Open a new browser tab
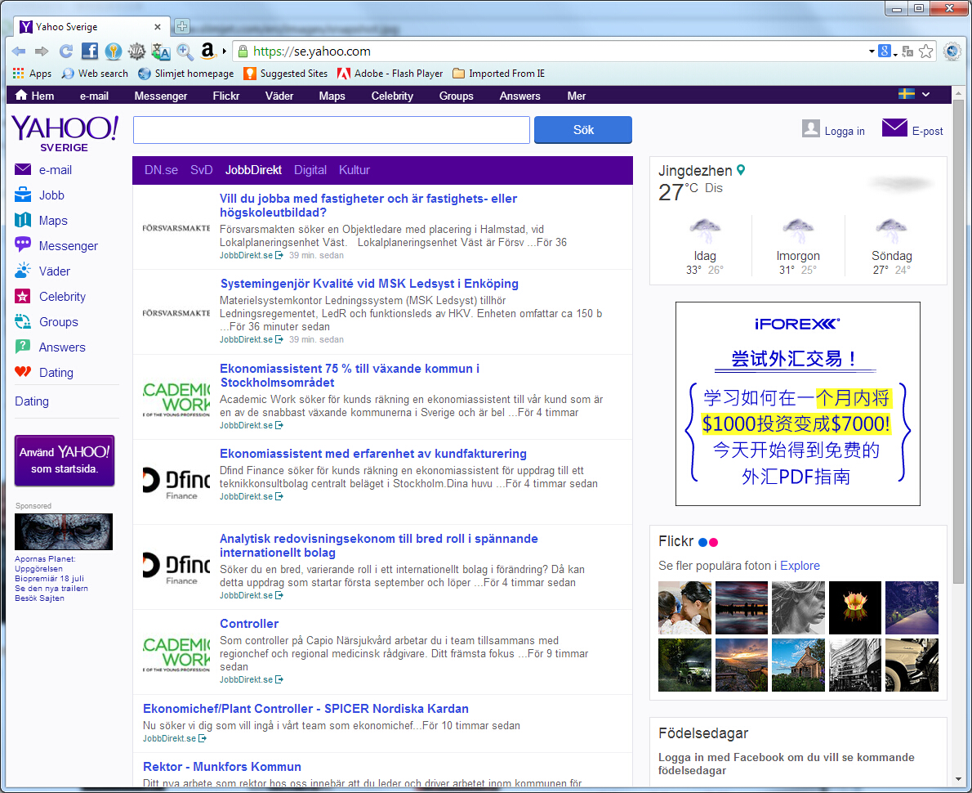The width and height of the screenshot is (972, 793). pyautogui.click(x=181, y=26)
